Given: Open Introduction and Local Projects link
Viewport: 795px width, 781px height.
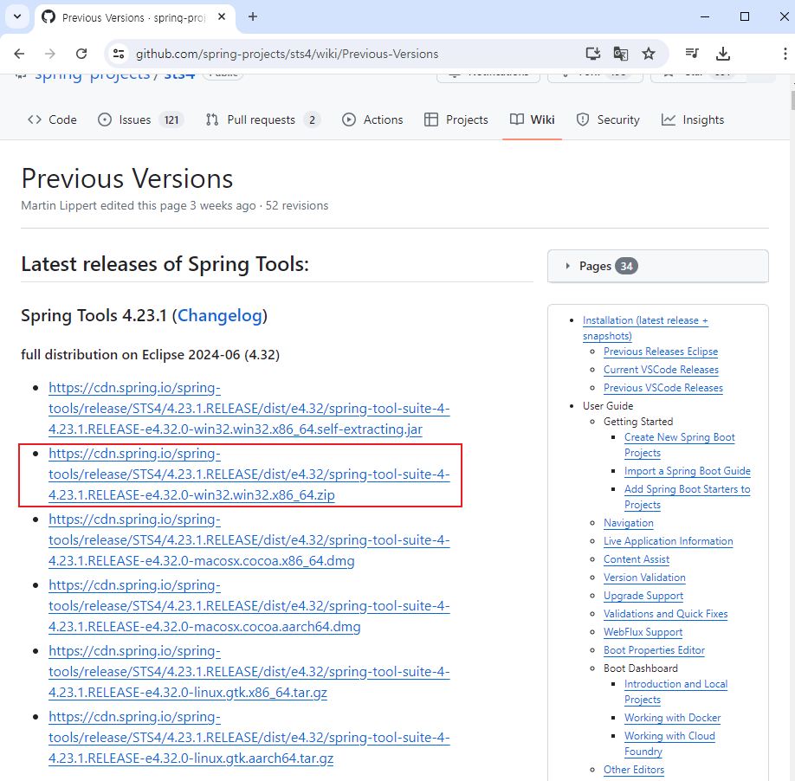Looking at the screenshot, I should pyautogui.click(x=675, y=692).
